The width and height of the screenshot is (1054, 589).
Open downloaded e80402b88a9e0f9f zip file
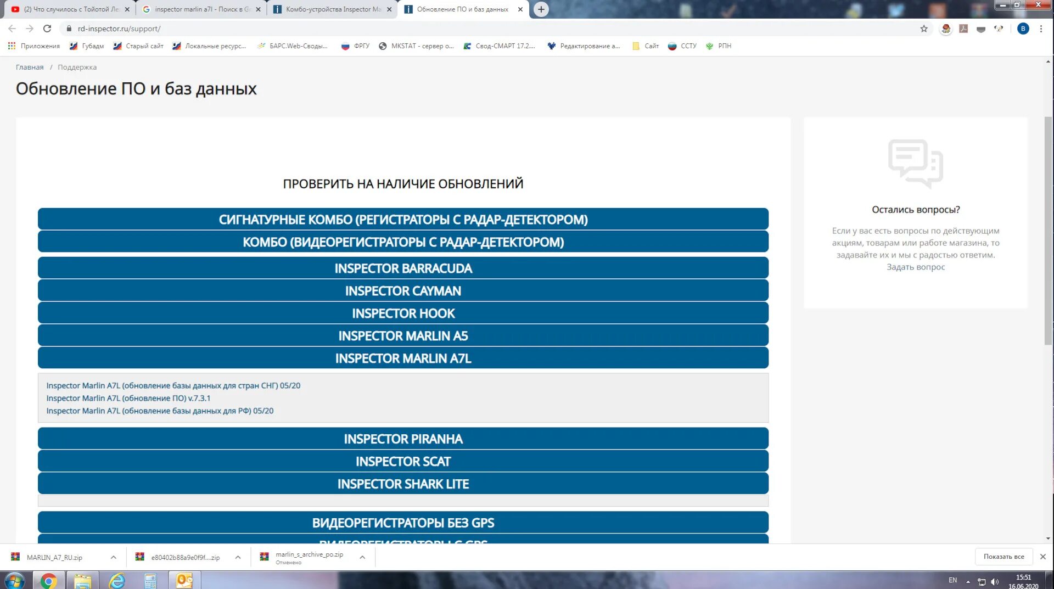[x=185, y=557]
